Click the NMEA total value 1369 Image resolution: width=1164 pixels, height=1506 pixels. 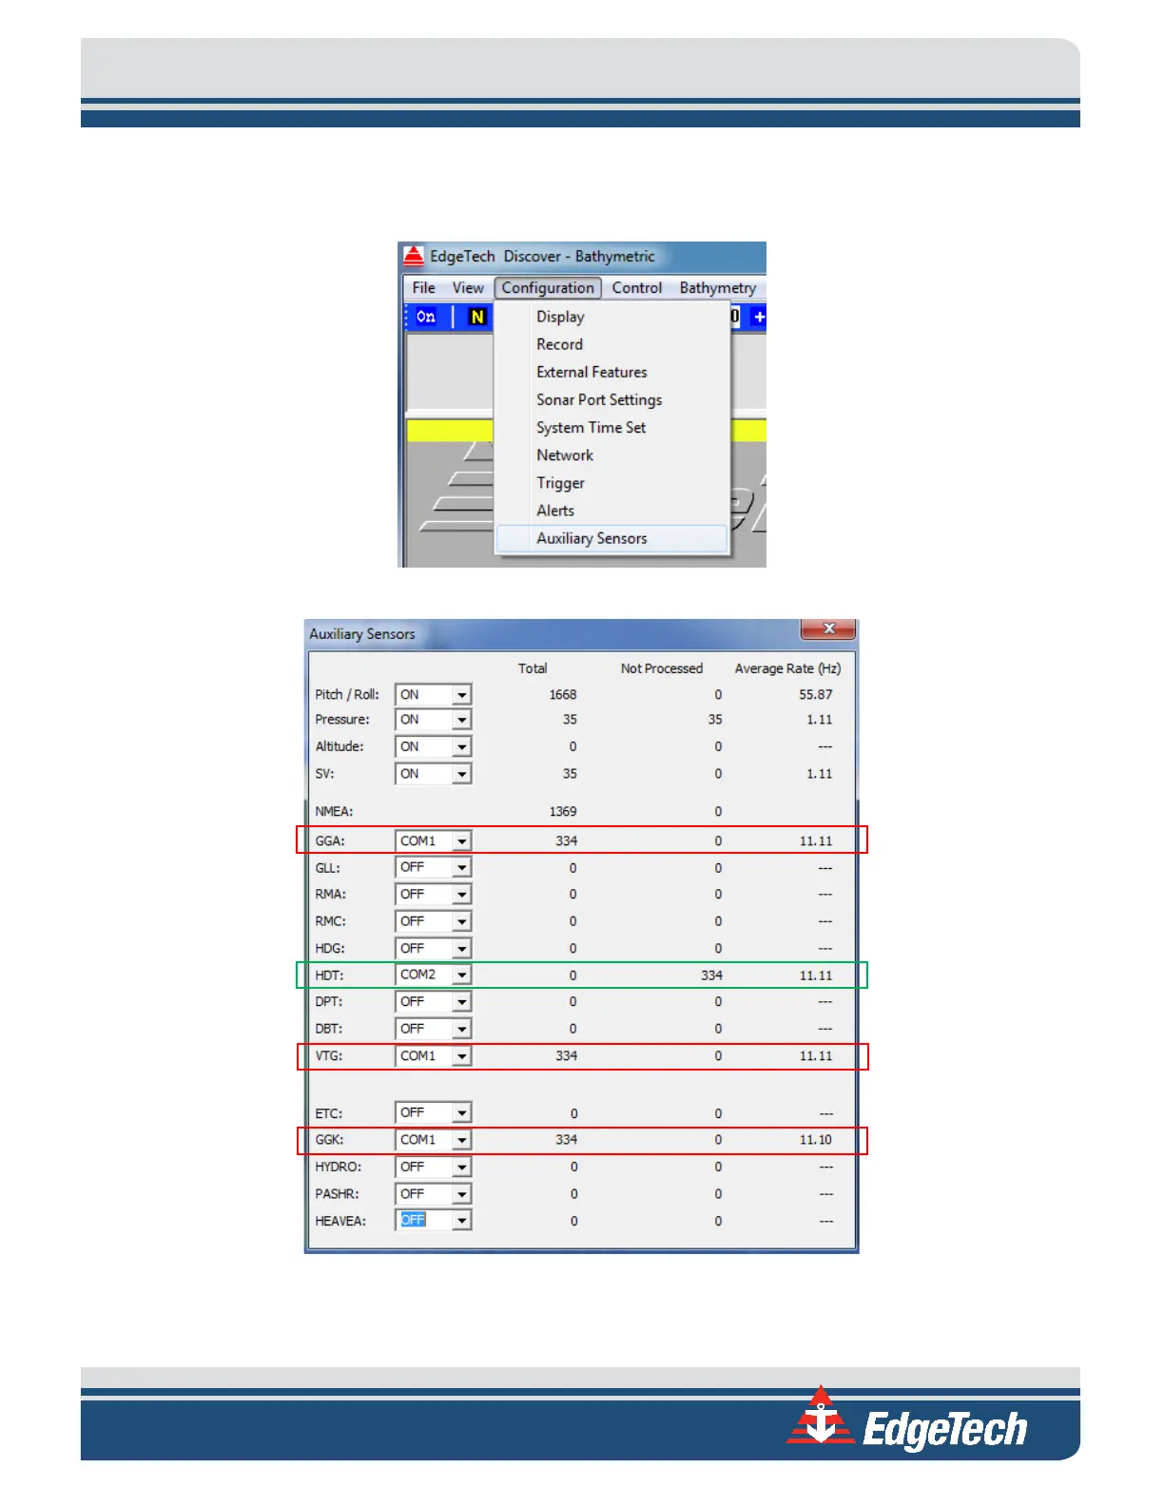pos(562,812)
